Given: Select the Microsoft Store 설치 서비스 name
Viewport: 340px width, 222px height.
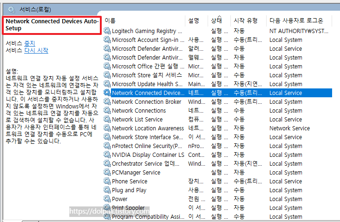Looking at the screenshot, I should [147, 75].
